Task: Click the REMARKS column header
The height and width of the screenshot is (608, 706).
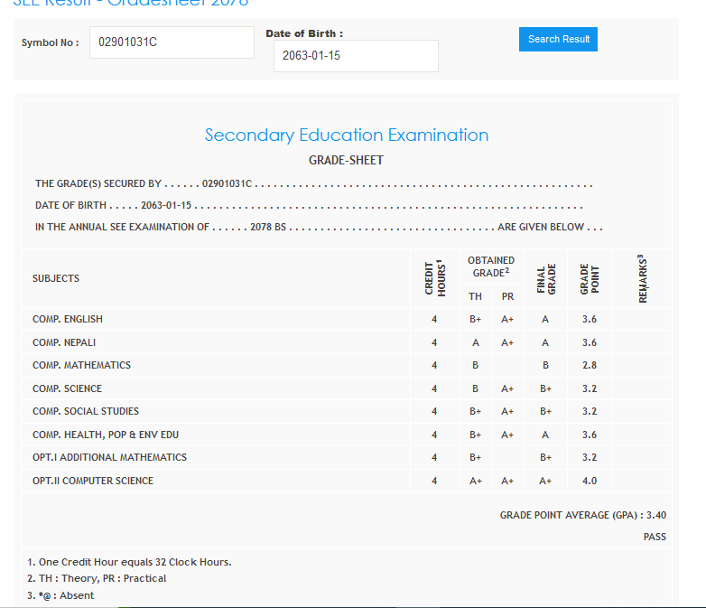Action: click(644, 278)
